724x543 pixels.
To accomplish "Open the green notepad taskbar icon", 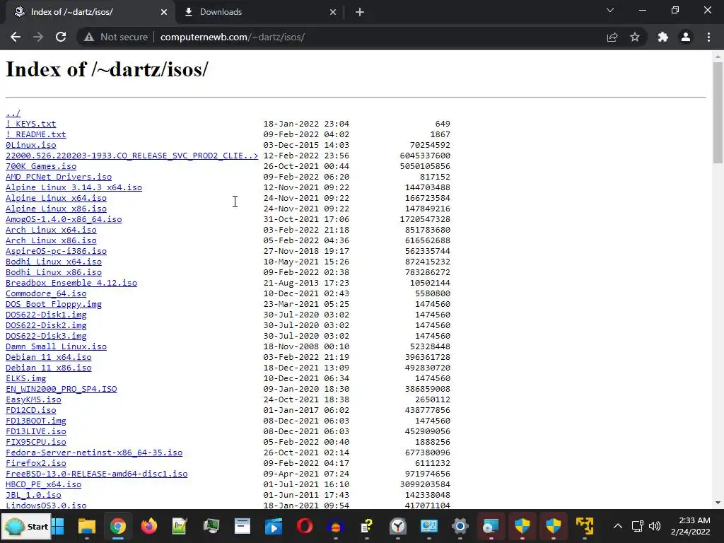I will tap(179, 526).
